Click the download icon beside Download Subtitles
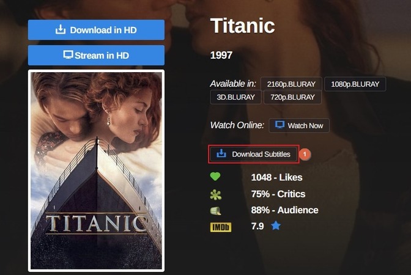Viewport: 411px width, 275px height. click(x=221, y=154)
